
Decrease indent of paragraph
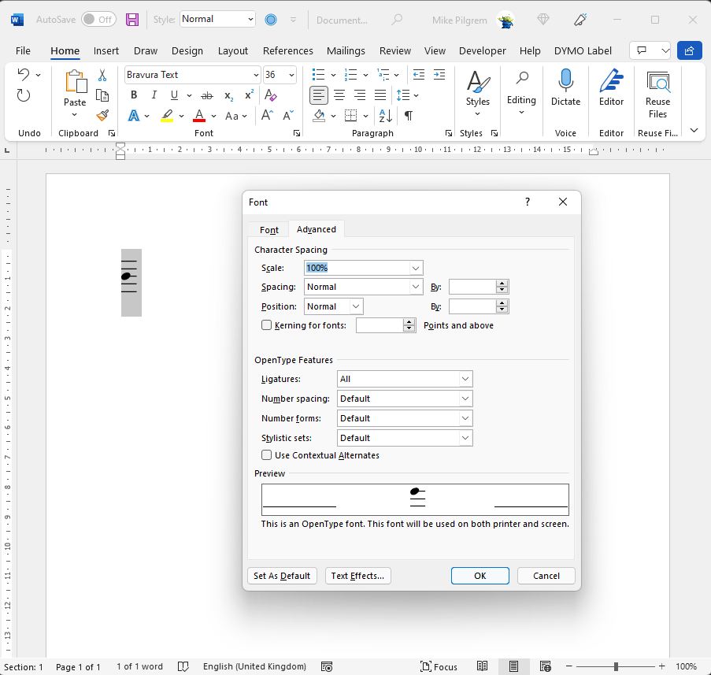click(x=419, y=75)
